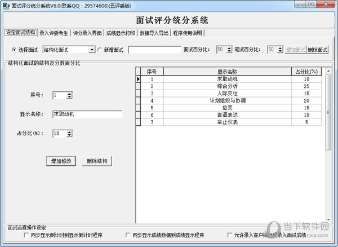This screenshot has width=338, height=247.
Task: Open the 程序使用说明 tab
Action: tap(188, 33)
